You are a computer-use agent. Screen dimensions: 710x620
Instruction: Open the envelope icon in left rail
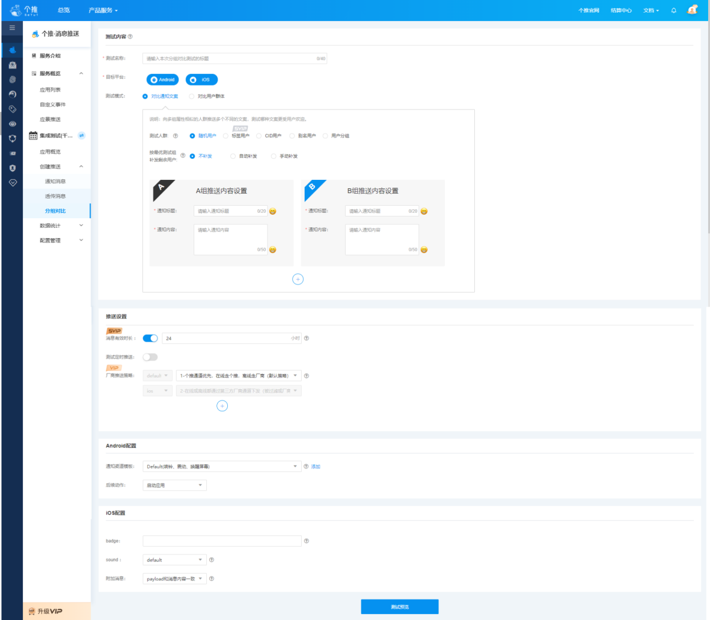tap(12, 65)
